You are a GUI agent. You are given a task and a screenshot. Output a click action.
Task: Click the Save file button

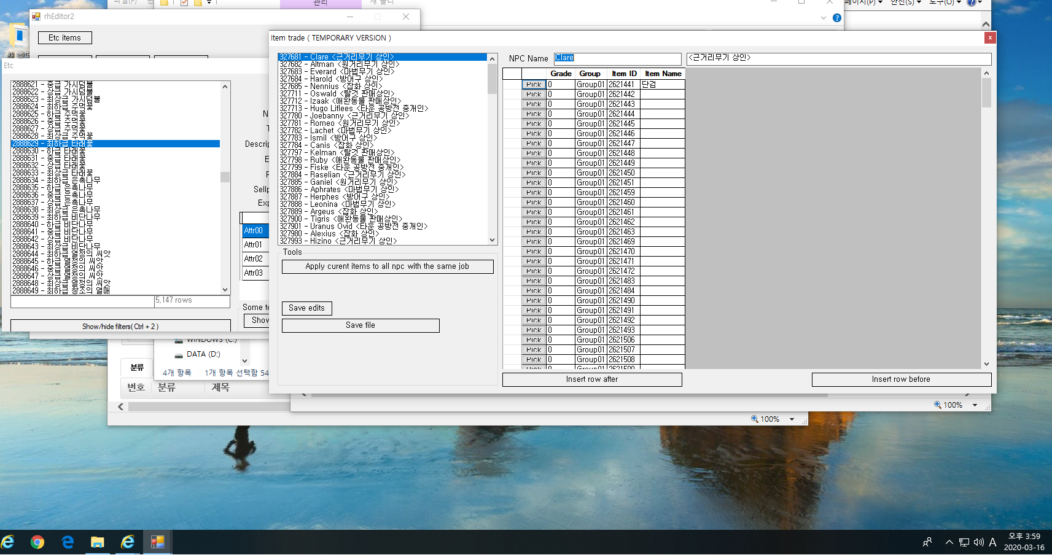click(x=360, y=325)
